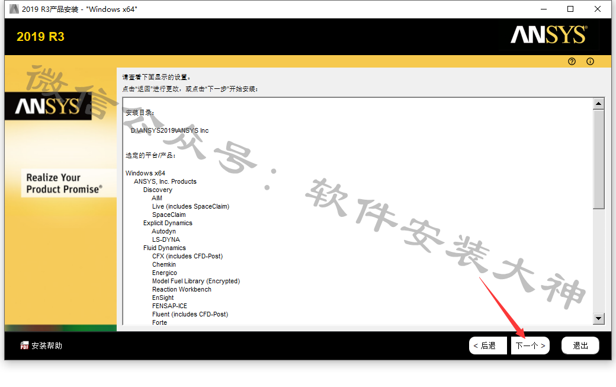Click the scrollbar up arrow
The image size is (616, 387).
click(599, 104)
